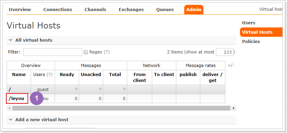Sort by the publish column header
287x133 pixels.
point(188,74)
